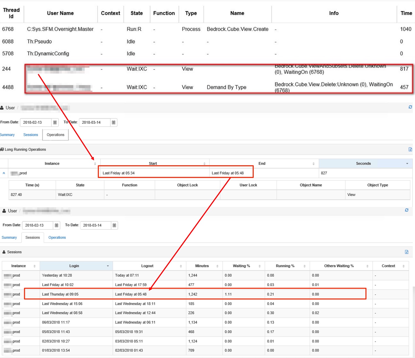Click Demand By Type view name
Image resolution: width=415 pixels, height=358 pixels.
coord(227,87)
